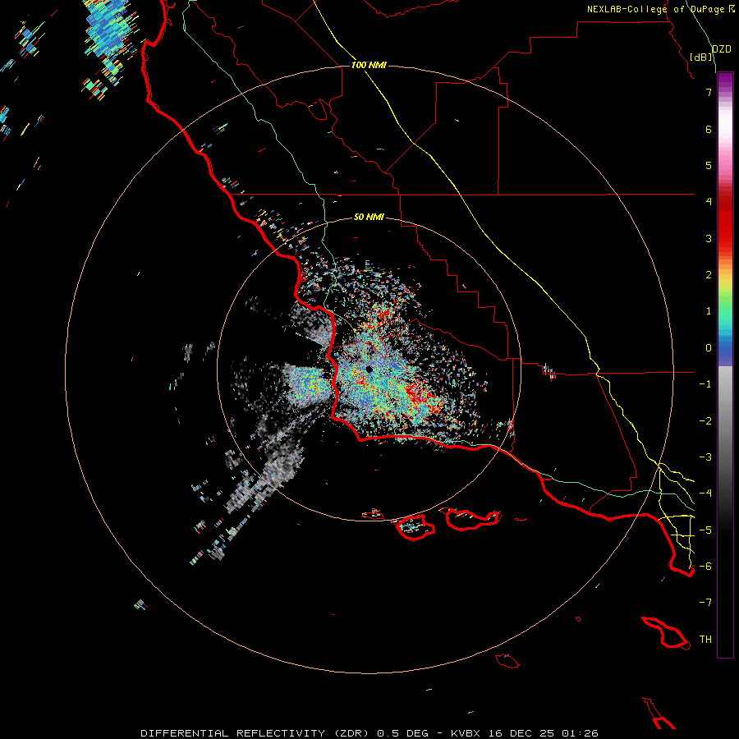Click the black radar site dot
Viewport: 739px width, 739px height.
(x=369, y=369)
